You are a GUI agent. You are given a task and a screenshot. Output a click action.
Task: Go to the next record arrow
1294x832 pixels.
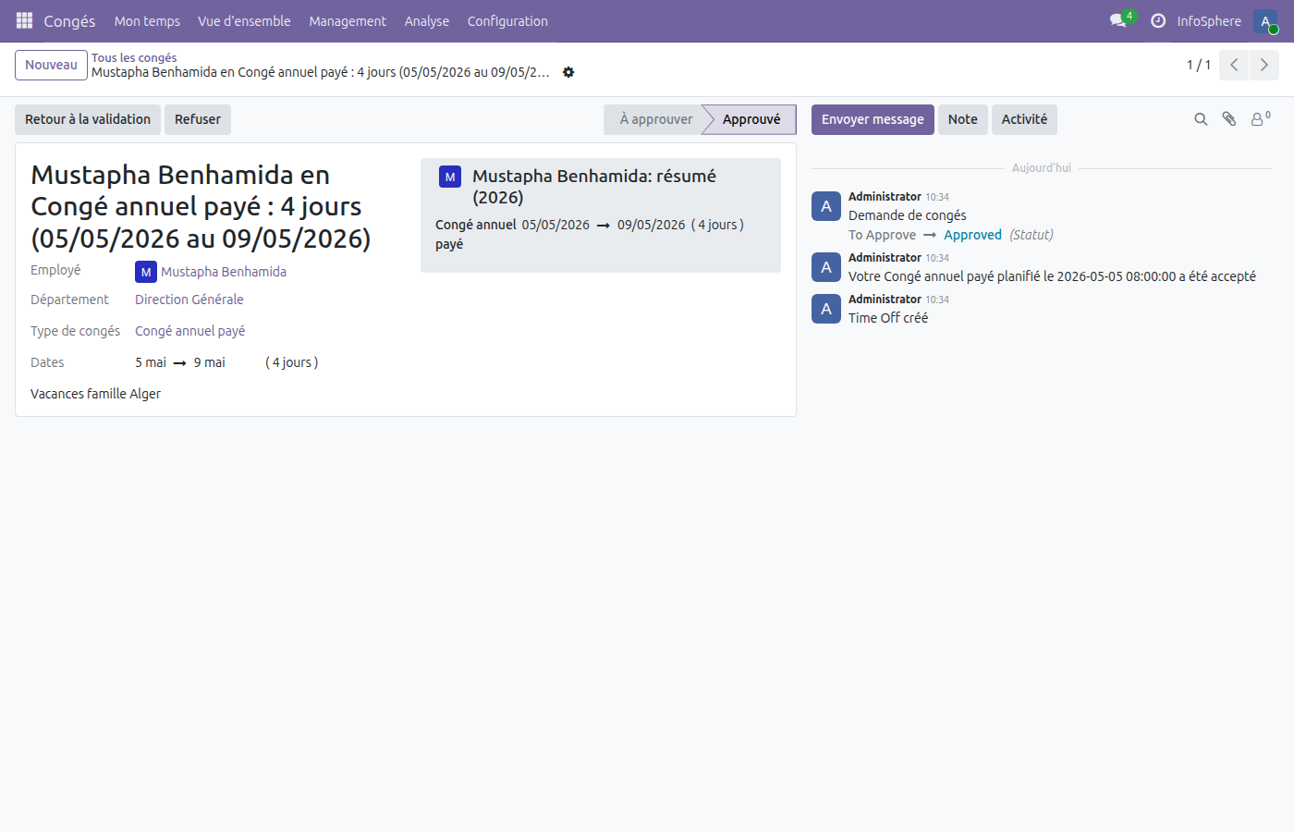(x=1263, y=65)
